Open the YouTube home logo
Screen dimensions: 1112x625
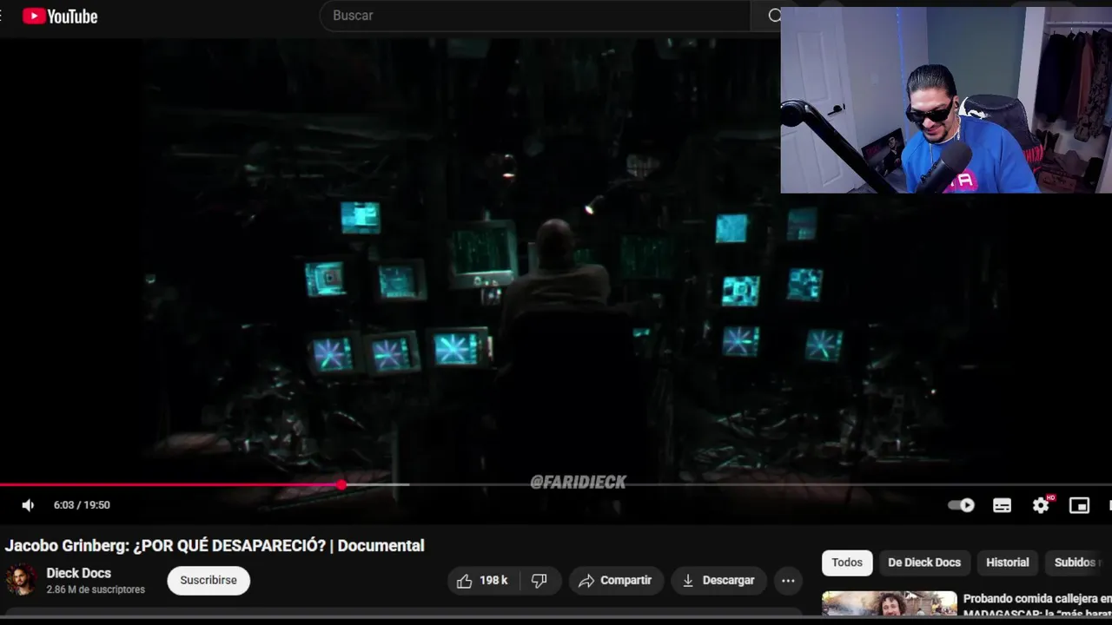(x=60, y=16)
